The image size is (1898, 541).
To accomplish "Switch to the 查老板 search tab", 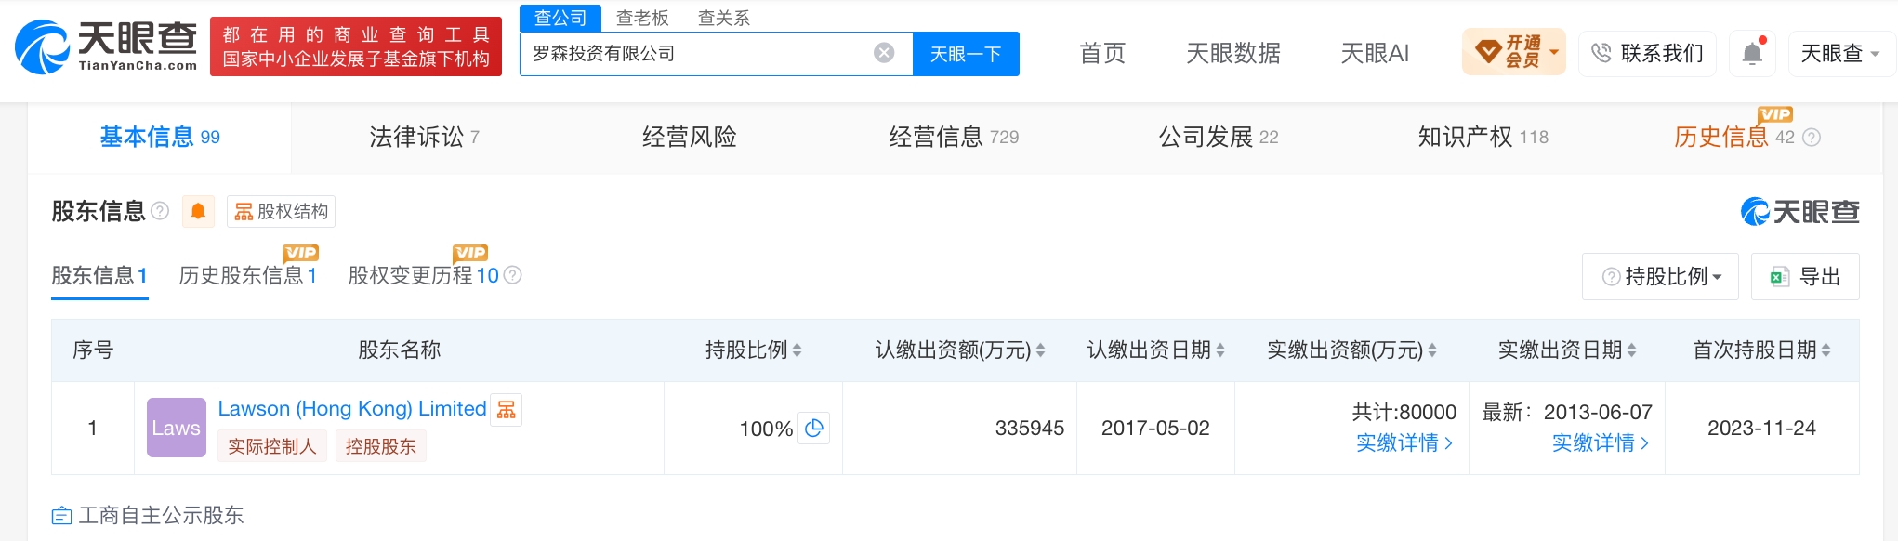I will [x=642, y=18].
